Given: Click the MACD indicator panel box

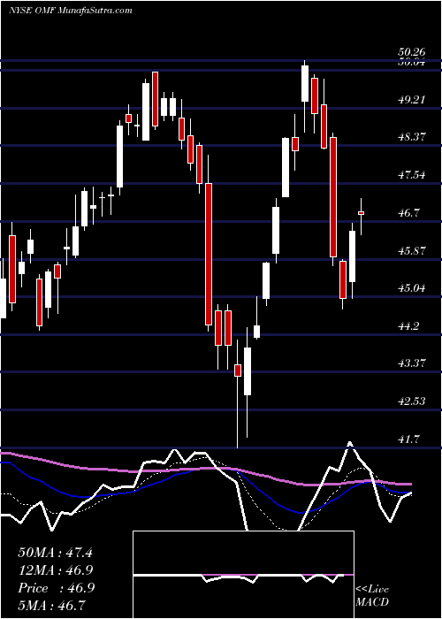Looking at the screenshot, I should (x=243, y=575).
